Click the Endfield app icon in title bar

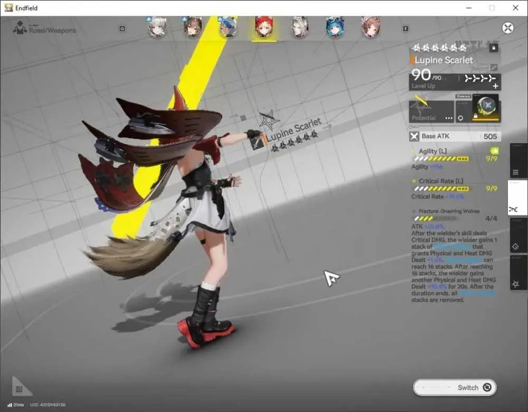click(x=8, y=8)
